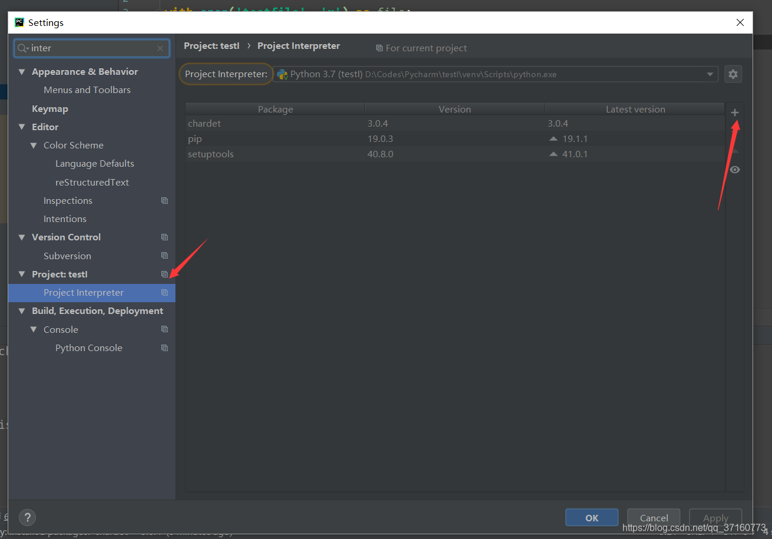Image resolution: width=772 pixels, height=539 pixels.
Task: Toggle the eye icon to show early releases
Action: (734, 170)
